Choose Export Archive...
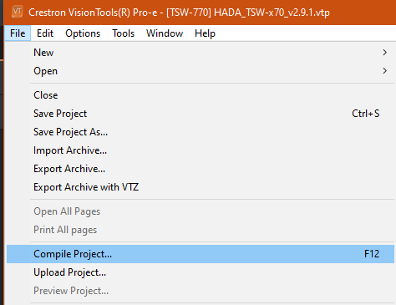The width and height of the screenshot is (396, 305). coord(201,169)
